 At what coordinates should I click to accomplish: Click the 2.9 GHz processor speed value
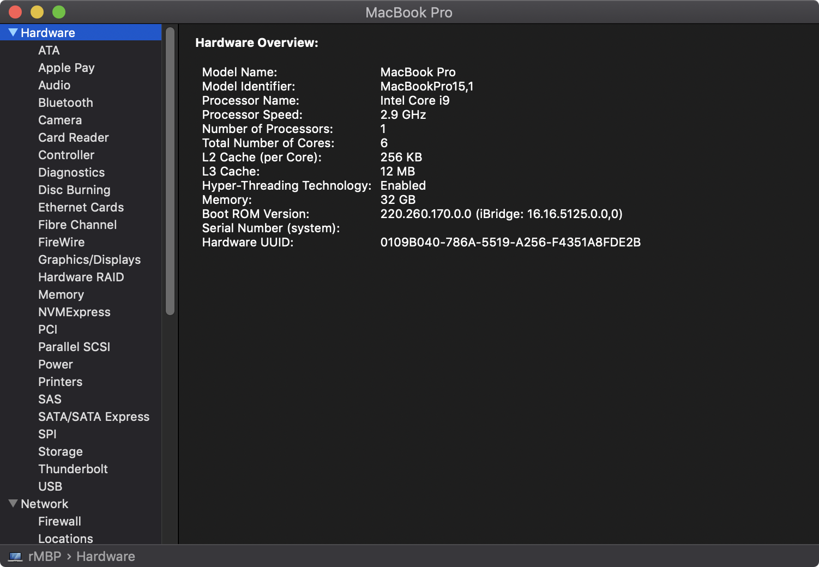(x=403, y=114)
